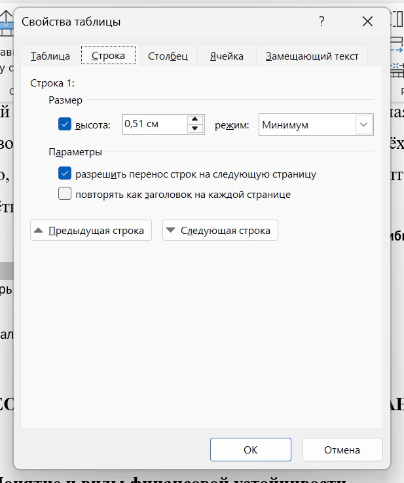Enable повторять как заголовок на каждой странице
This screenshot has height=483, width=404.
(65, 194)
